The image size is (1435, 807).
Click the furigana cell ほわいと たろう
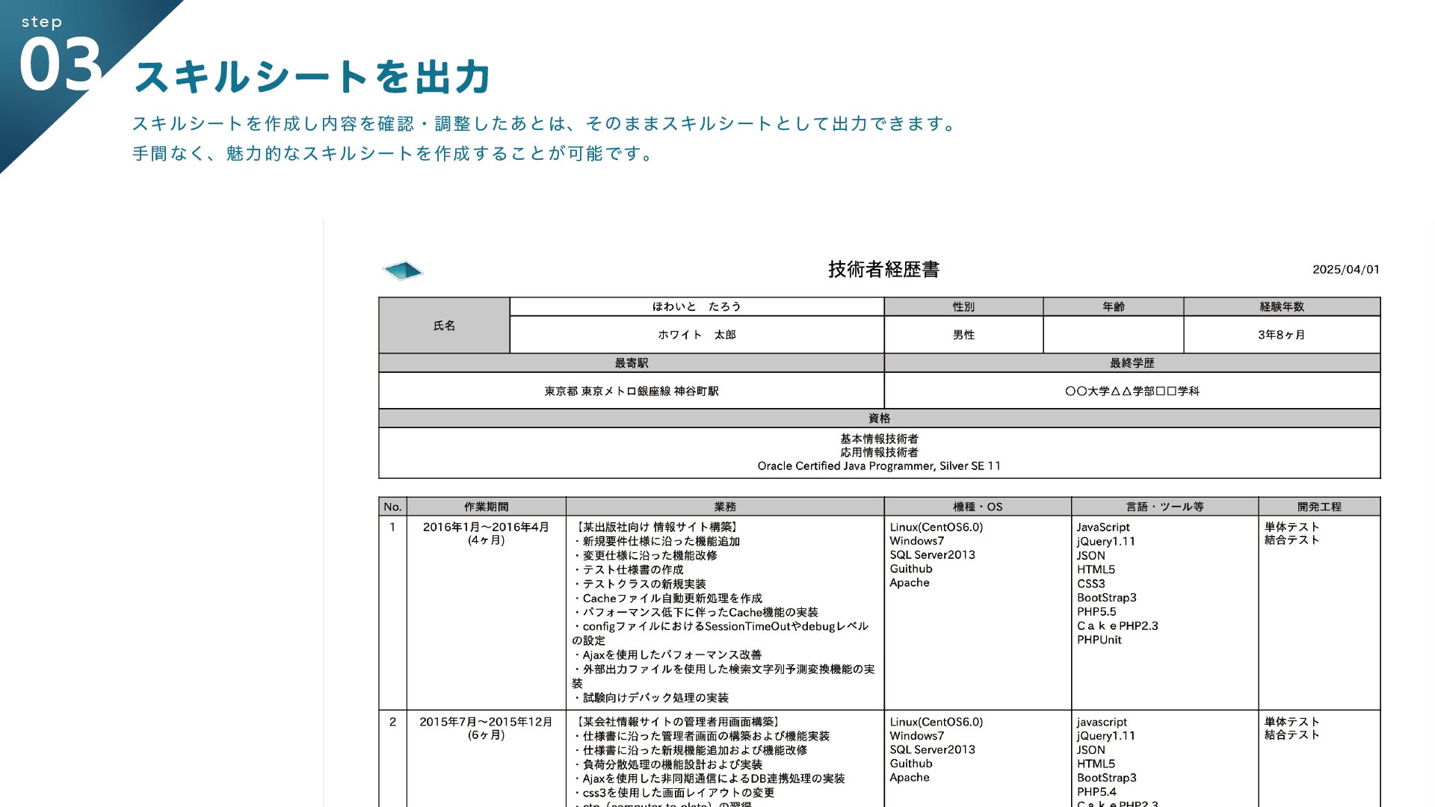[697, 307]
